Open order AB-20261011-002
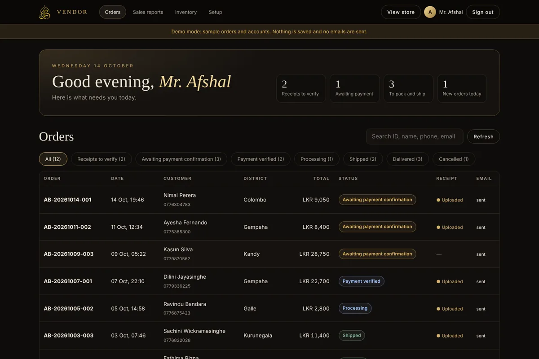Screen dimensions: 539x359 (67, 227)
